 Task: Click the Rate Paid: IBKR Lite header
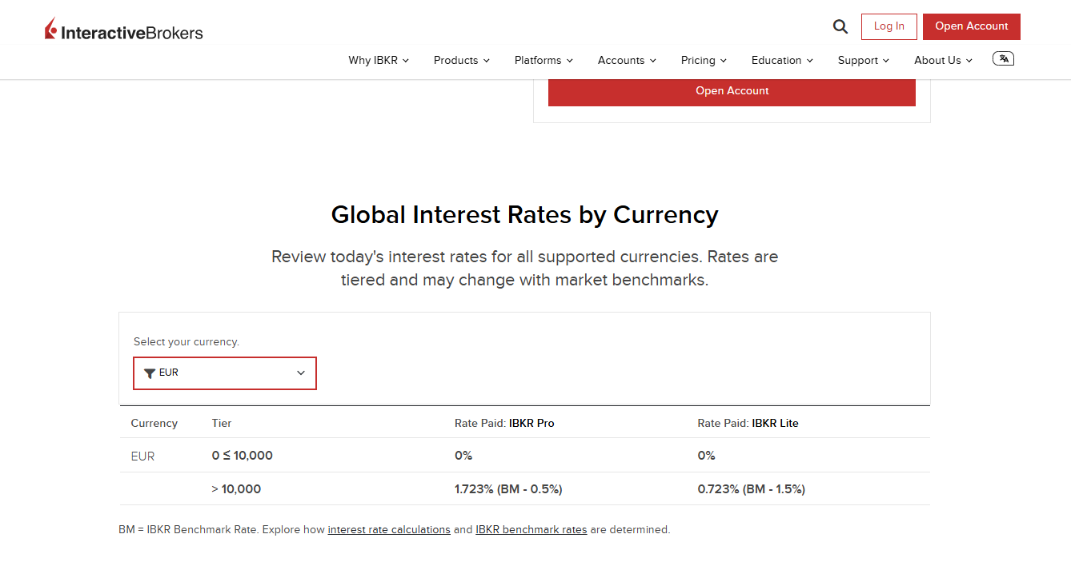(748, 423)
